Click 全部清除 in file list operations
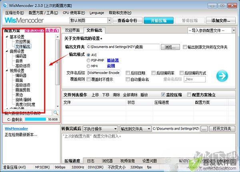240x172 pixels. pyautogui.click(x=130, y=95)
